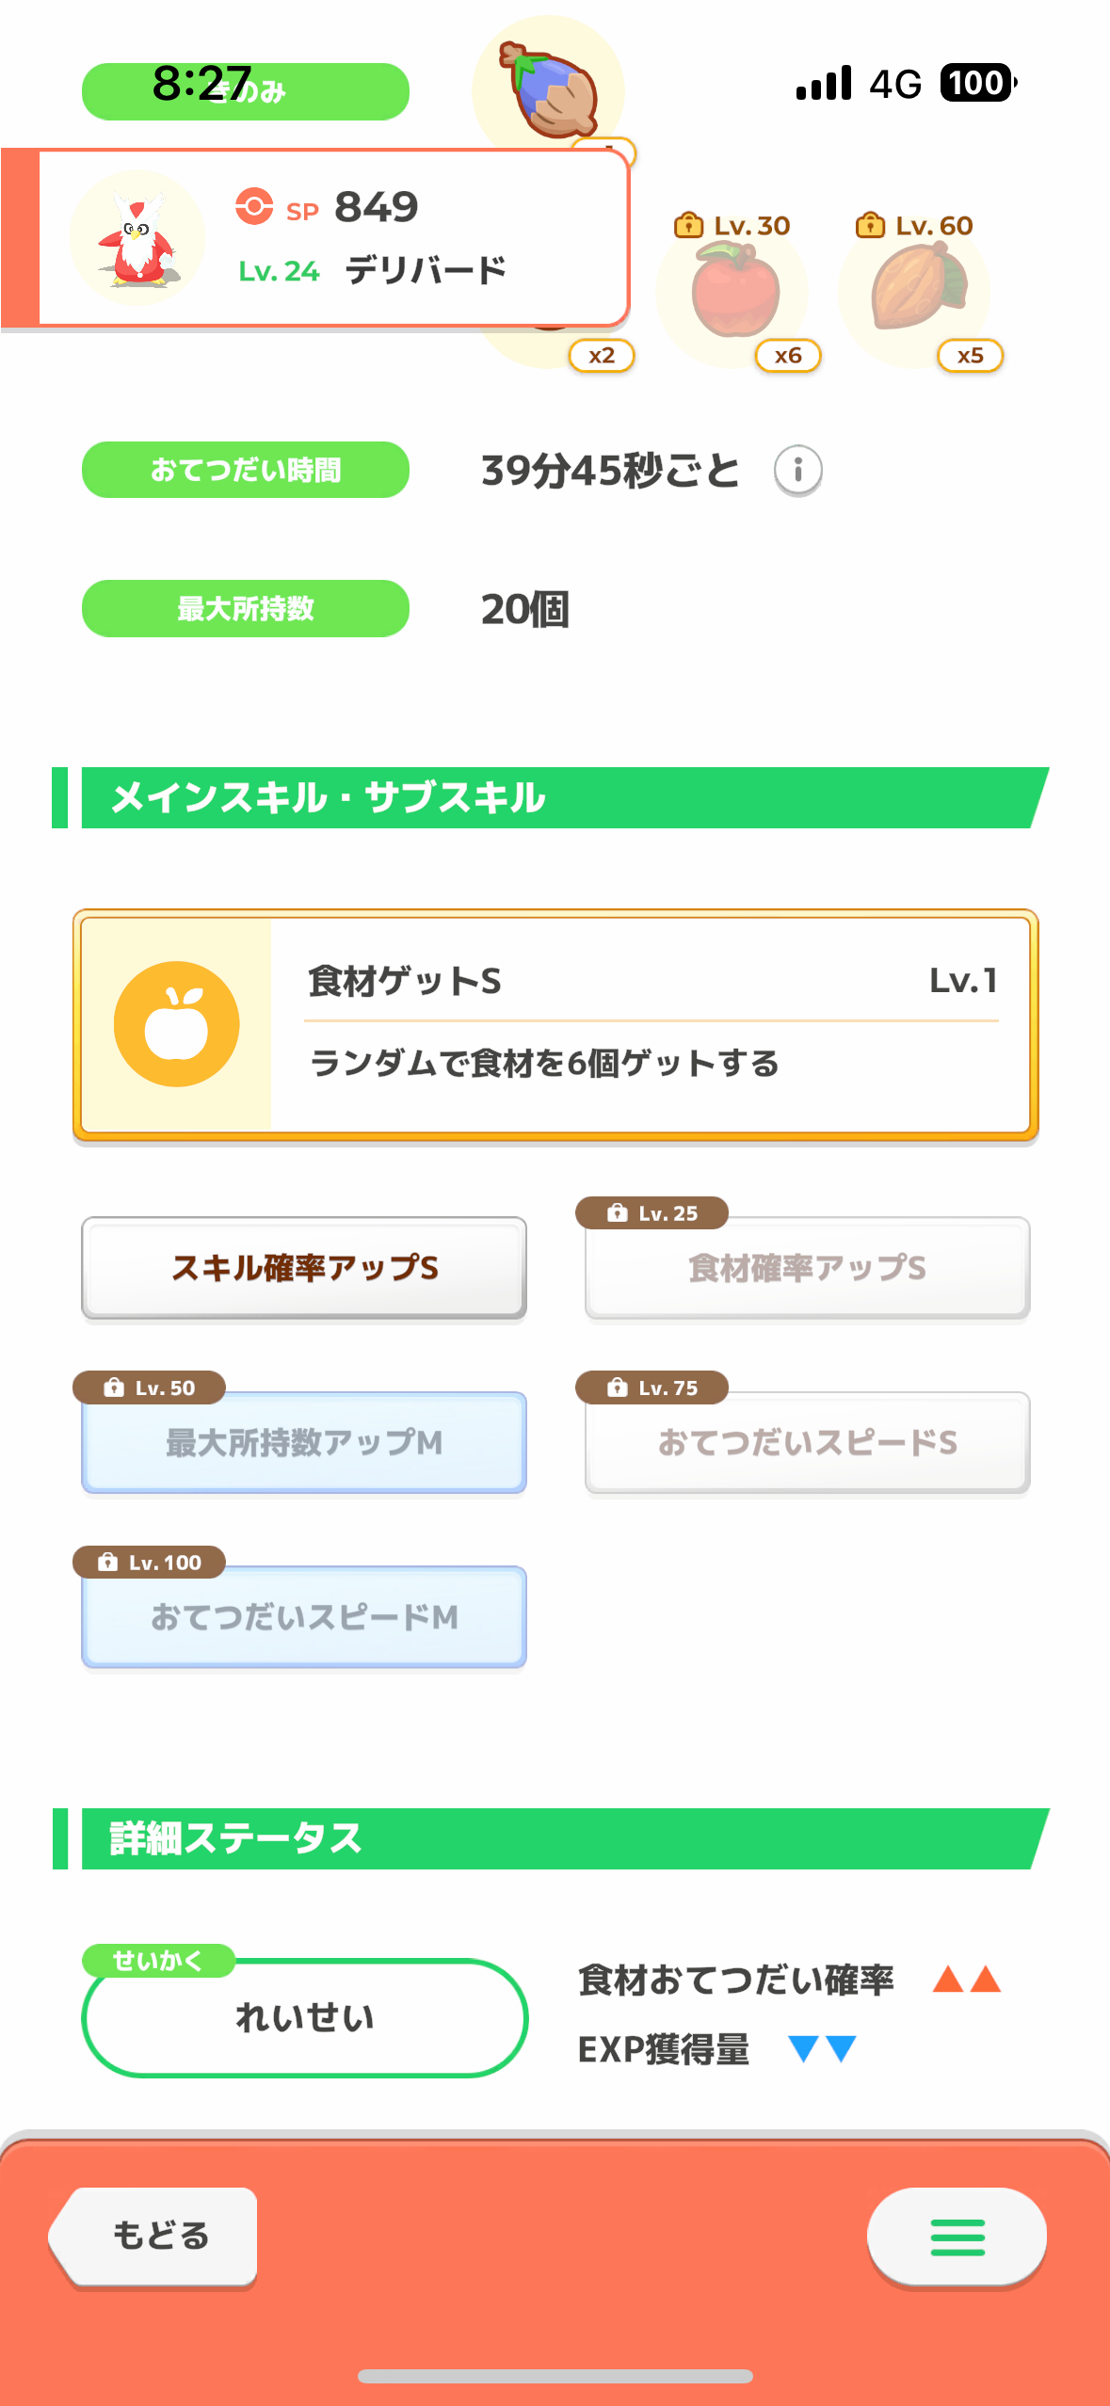The height and width of the screenshot is (2406, 1110).
Task: Tap the 最大所持数 green label
Action: coord(246,609)
